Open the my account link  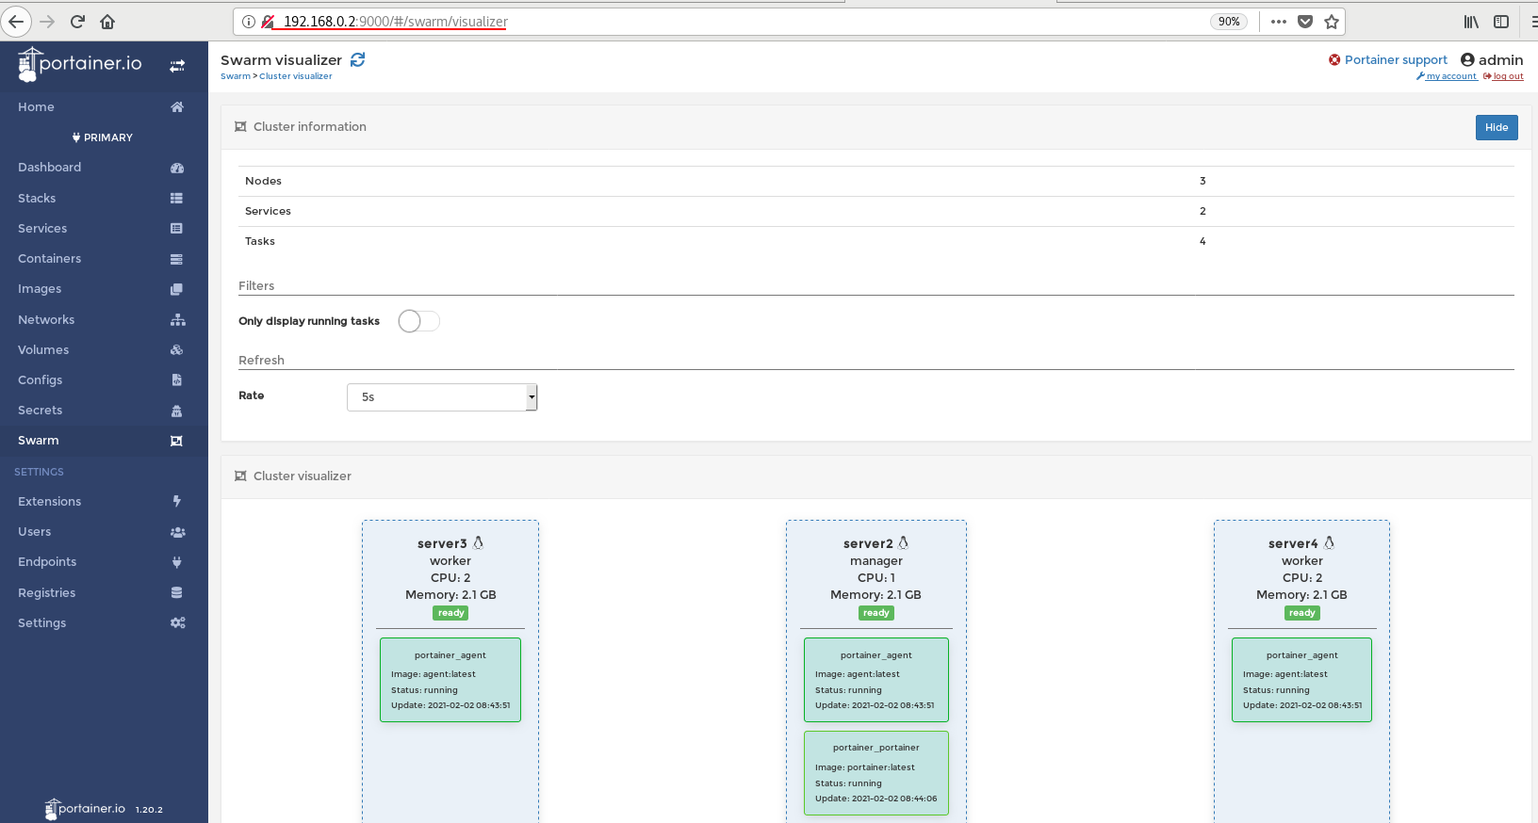[1447, 76]
